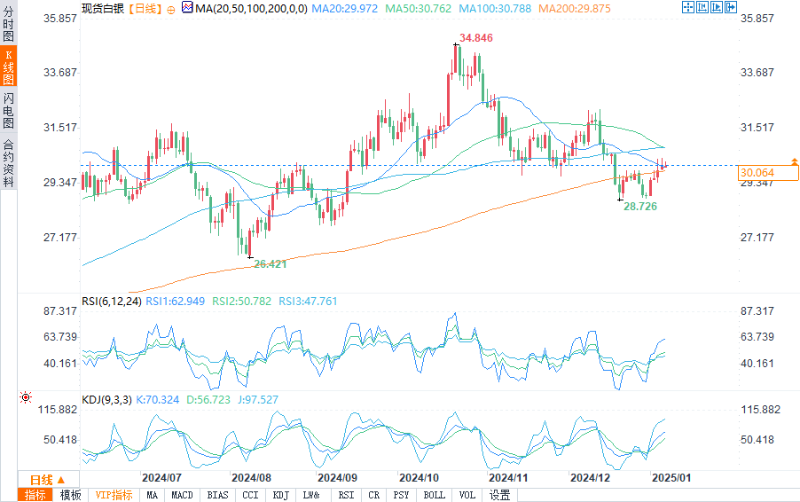Click the first layout icon at top right
The image size is (800, 502).
coord(688,7)
